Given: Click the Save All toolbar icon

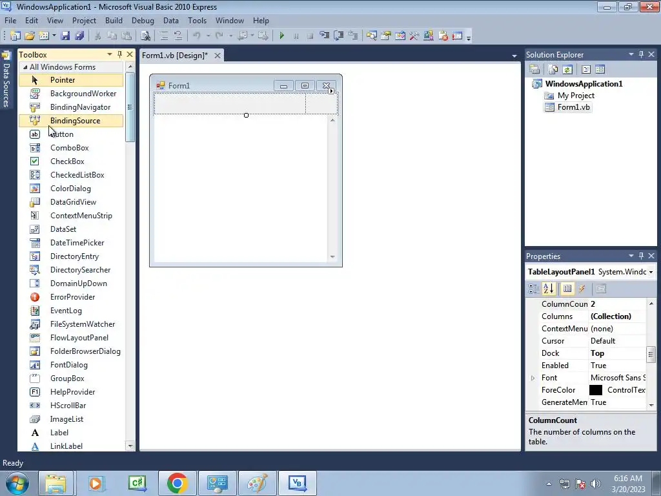Looking at the screenshot, I should [79, 36].
